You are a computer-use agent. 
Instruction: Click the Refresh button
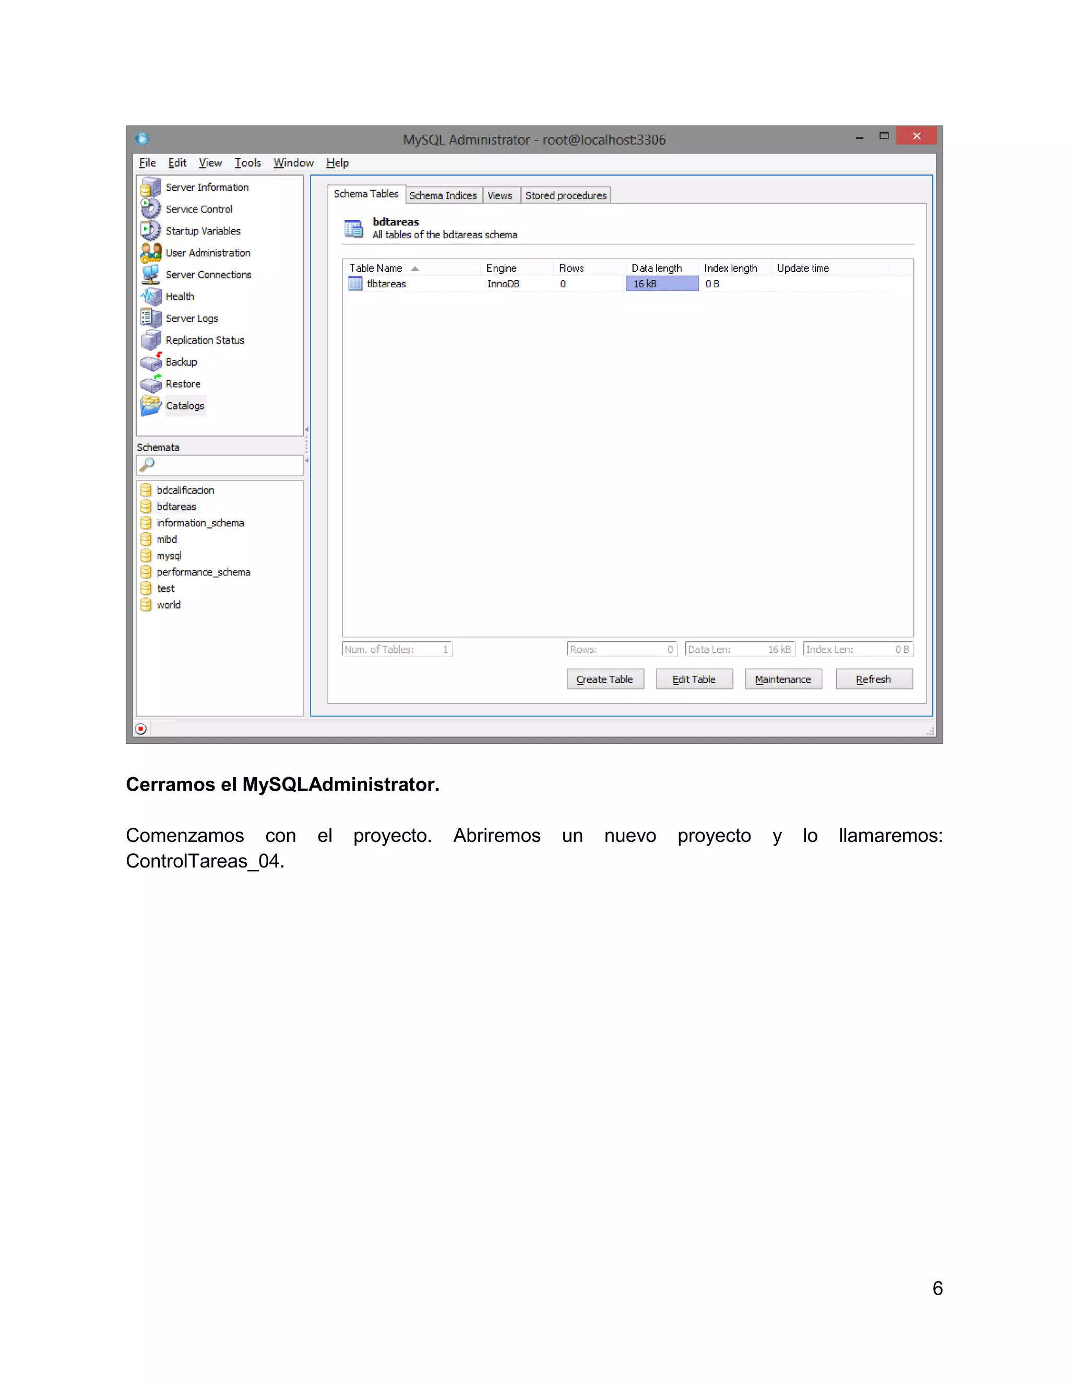click(874, 679)
